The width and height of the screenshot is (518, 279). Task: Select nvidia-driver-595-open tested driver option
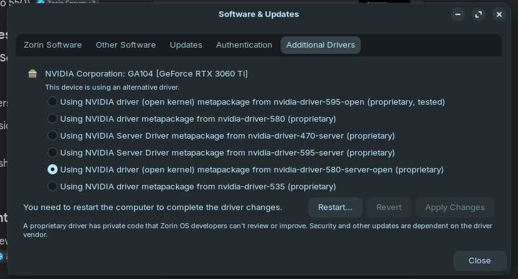53,102
